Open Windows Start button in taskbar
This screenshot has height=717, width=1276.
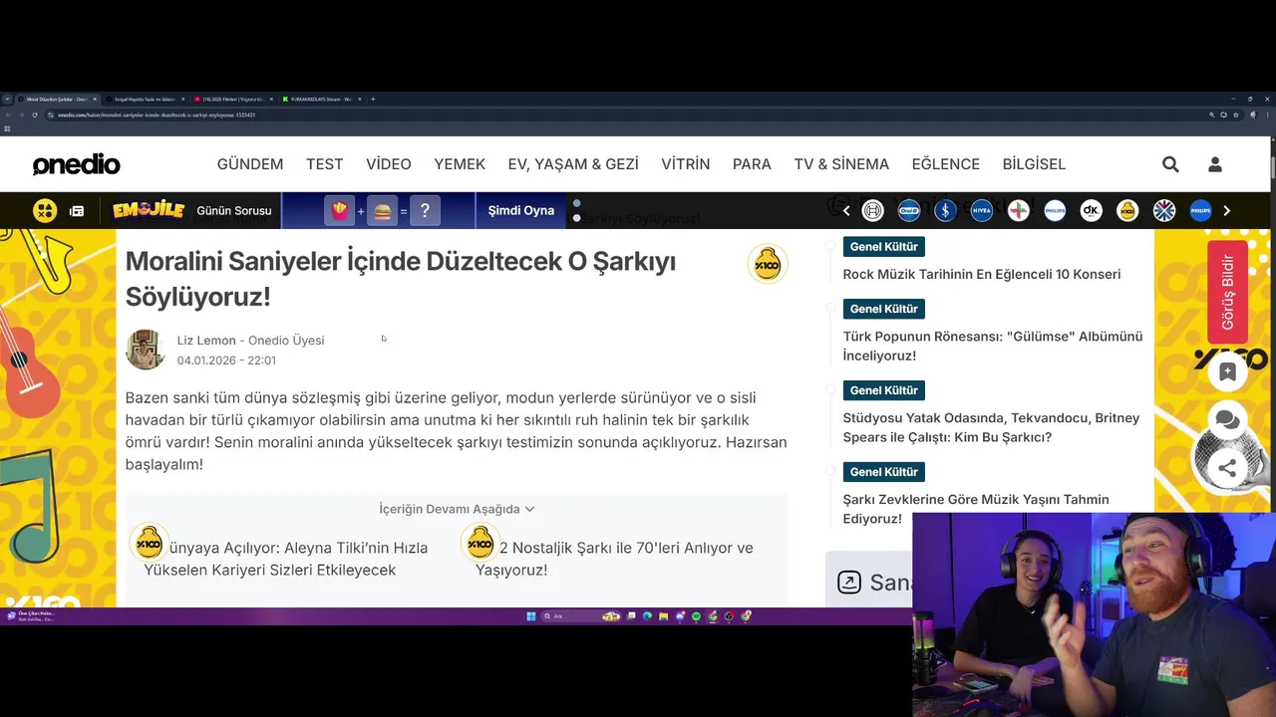click(x=531, y=616)
